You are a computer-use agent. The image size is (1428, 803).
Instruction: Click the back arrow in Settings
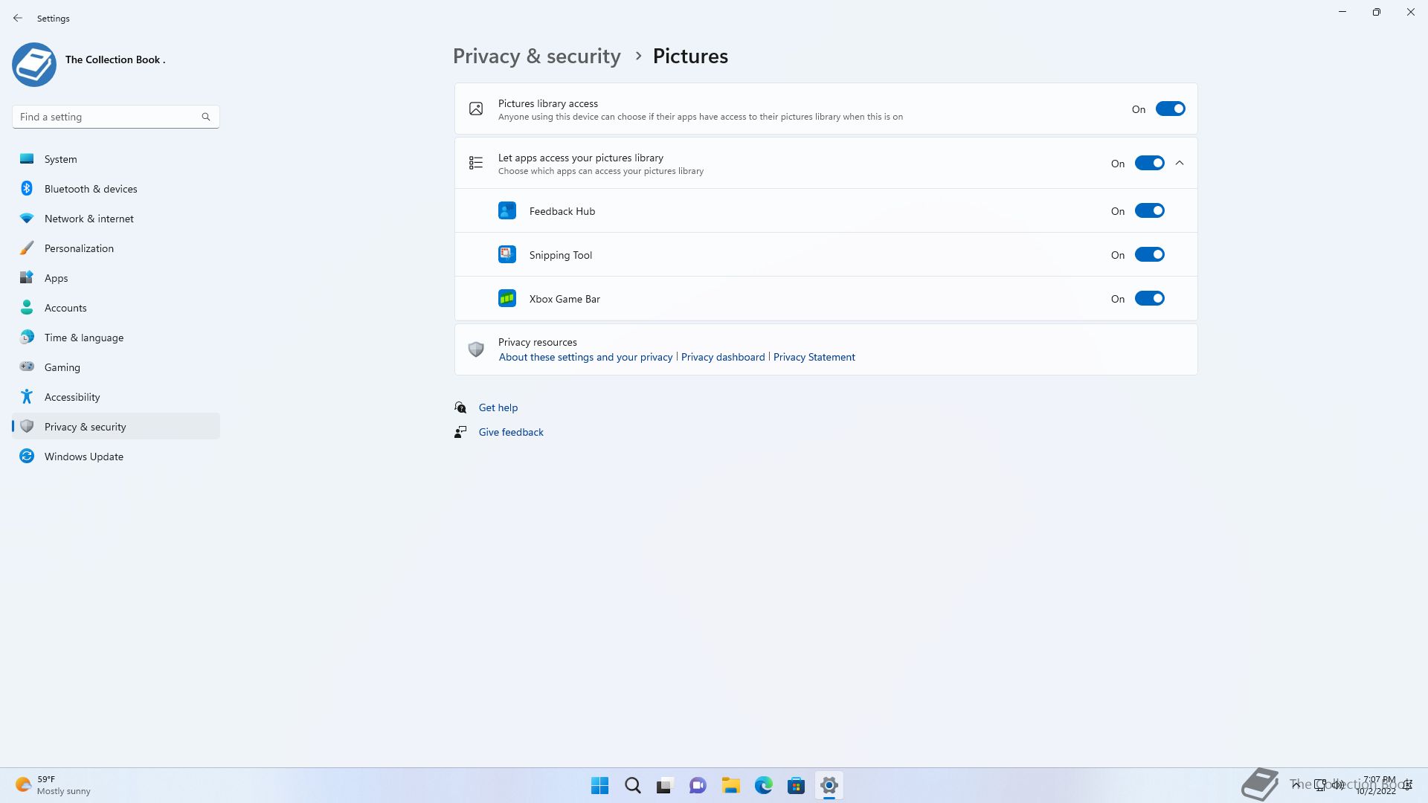point(18,18)
